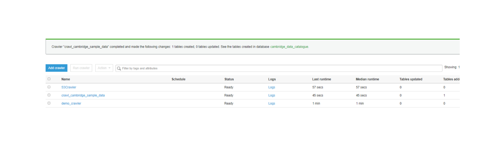The image size is (500, 148).
Task: Click the Run crawler button
Action: [81, 68]
